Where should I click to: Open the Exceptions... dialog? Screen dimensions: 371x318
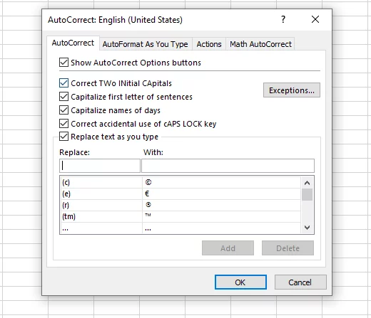292,90
